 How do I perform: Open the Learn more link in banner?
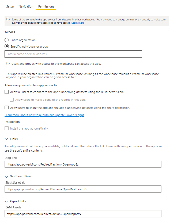pyautogui.click(x=78, y=23)
